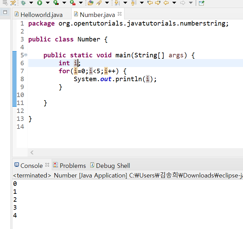The height and width of the screenshot is (229, 243).
Task: Open the Search dropdown arrow
Action: point(107,3)
